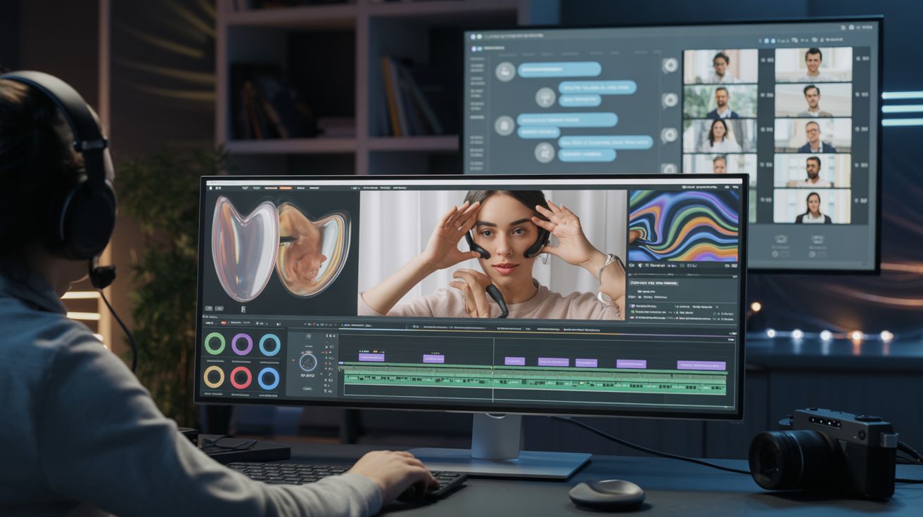Screen dimensions: 923x517
Task: Open the effects panel icon above the gradient preview
Action: click(685, 186)
